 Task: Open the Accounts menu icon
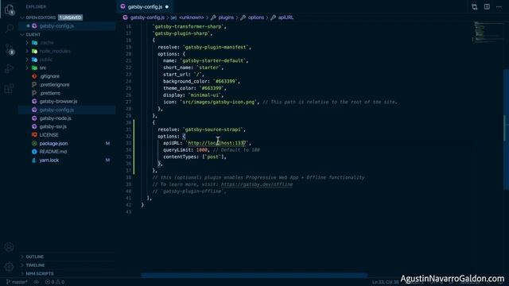click(9, 247)
